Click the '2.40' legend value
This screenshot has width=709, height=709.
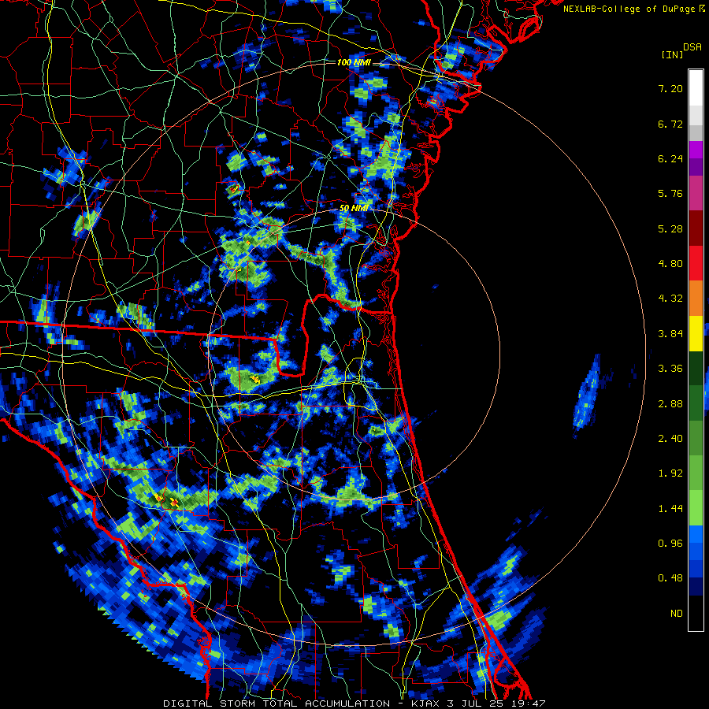click(x=670, y=439)
